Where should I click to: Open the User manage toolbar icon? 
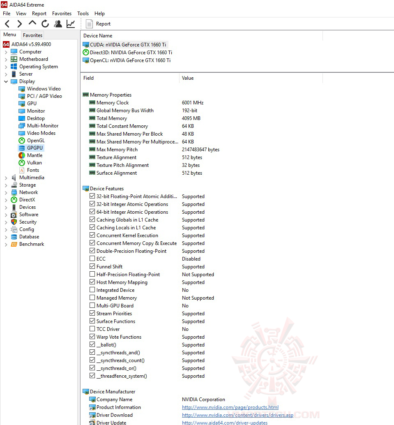point(58,24)
